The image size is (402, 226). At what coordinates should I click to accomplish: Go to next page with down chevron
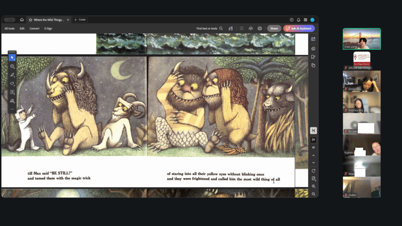[313, 163]
